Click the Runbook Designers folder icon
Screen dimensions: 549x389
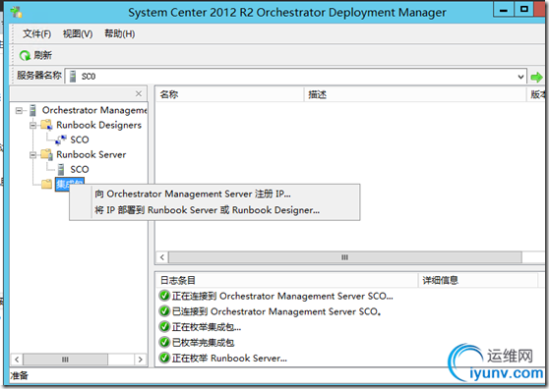(x=46, y=125)
